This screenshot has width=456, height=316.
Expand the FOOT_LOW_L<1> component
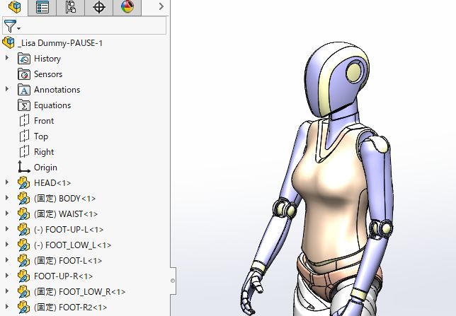click(x=7, y=245)
